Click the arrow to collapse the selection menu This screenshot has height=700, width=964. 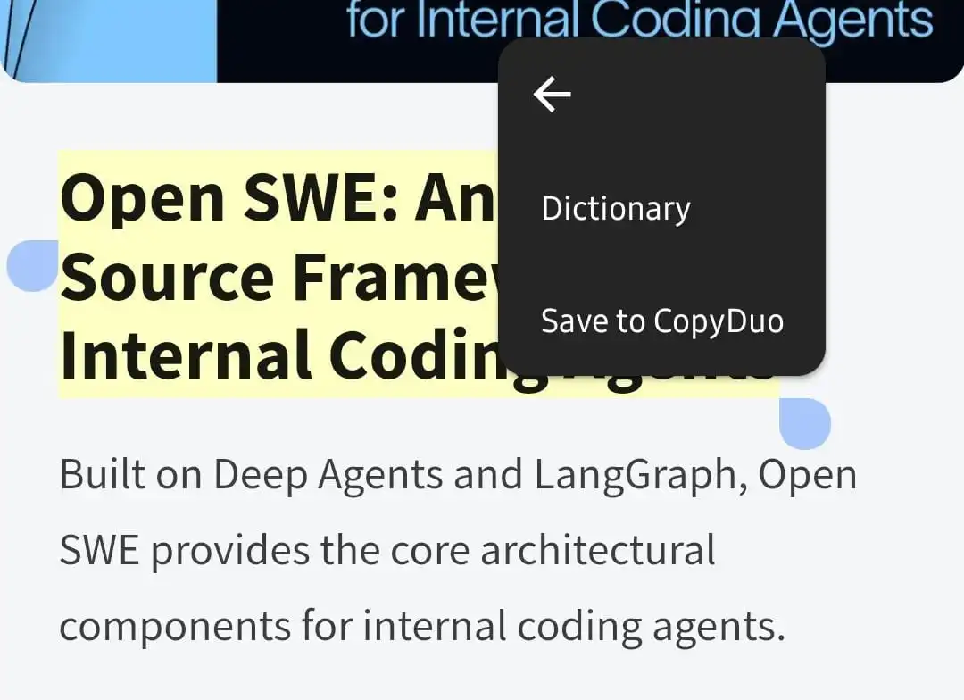(x=552, y=93)
